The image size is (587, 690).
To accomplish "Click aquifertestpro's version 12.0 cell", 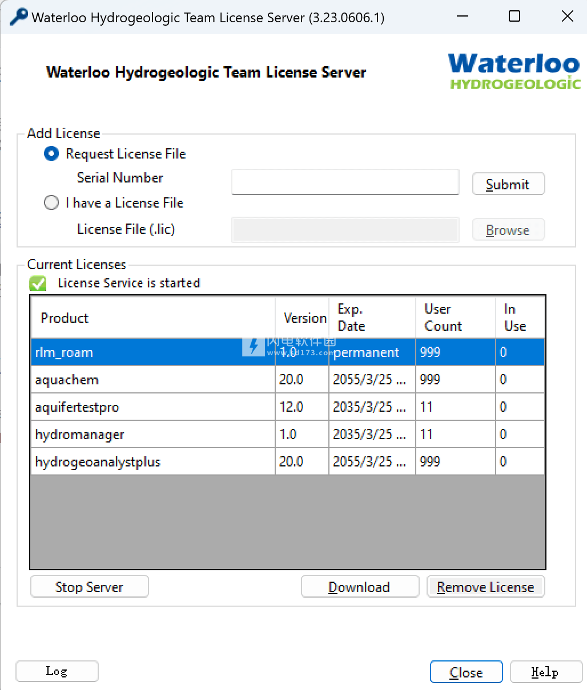I will pos(302,407).
